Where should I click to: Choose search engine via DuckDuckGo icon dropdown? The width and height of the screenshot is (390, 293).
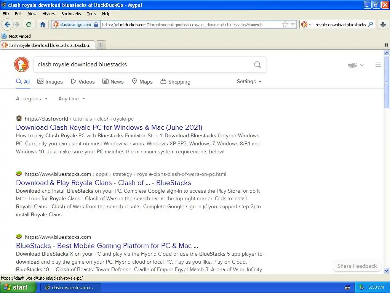[306, 24]
